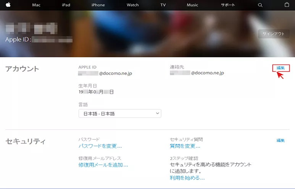This screenshot has width=295, height=189.
Task: Go to the Music section
Action: point(192,5)
